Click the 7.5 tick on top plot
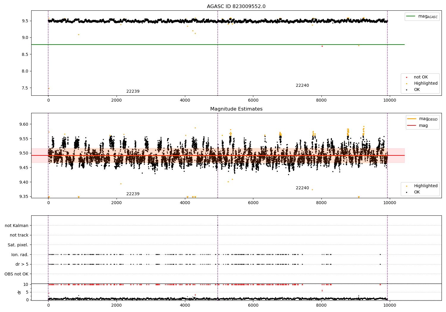The image size is (446, 312). coord(25,88)
